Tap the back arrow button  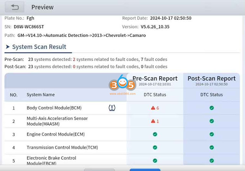pyautogui.click(x=15, y=7)
